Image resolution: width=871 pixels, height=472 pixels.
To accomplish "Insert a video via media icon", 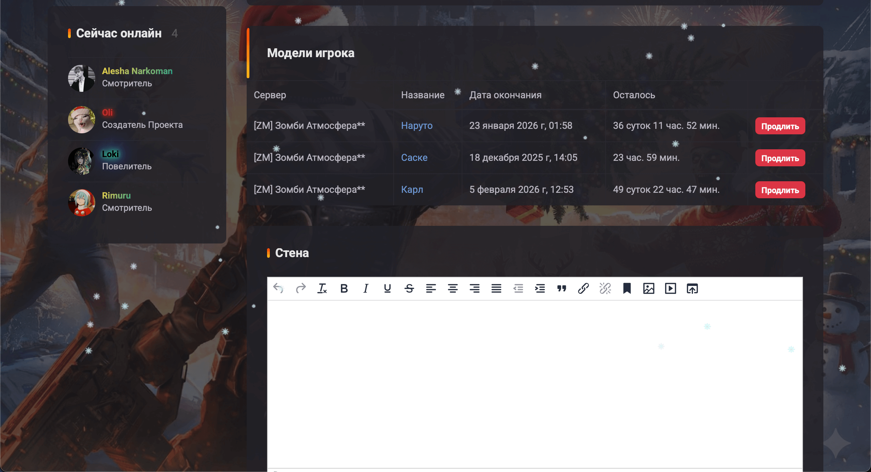I will click(671, 288).
